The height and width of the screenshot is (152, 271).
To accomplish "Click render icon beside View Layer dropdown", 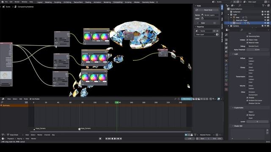I will (x=217, y=35).
